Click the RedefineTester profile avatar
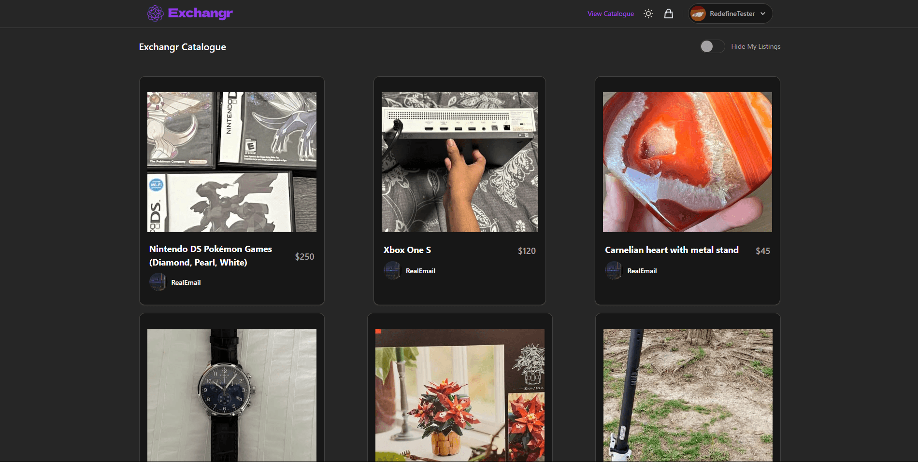This screenshot has height=462, width=918. point(698,13)
